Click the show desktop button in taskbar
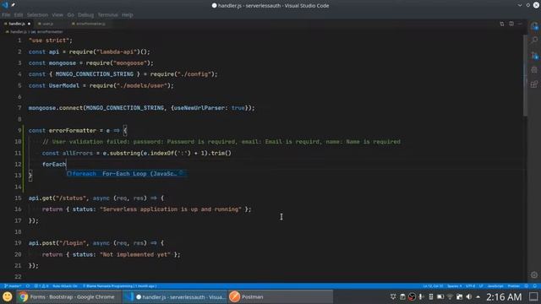This screenshot has width=541, height=304. [x=533, y=296]
